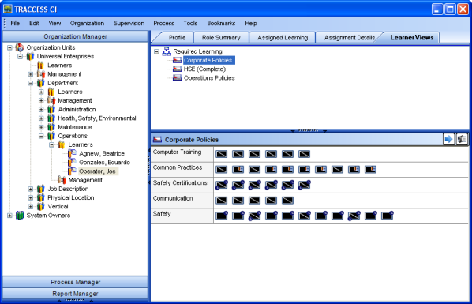The width and height of the screenshot is (472, 304).
Task: Collapse the Universal Enterprises node
Action: tap(20, 56)
